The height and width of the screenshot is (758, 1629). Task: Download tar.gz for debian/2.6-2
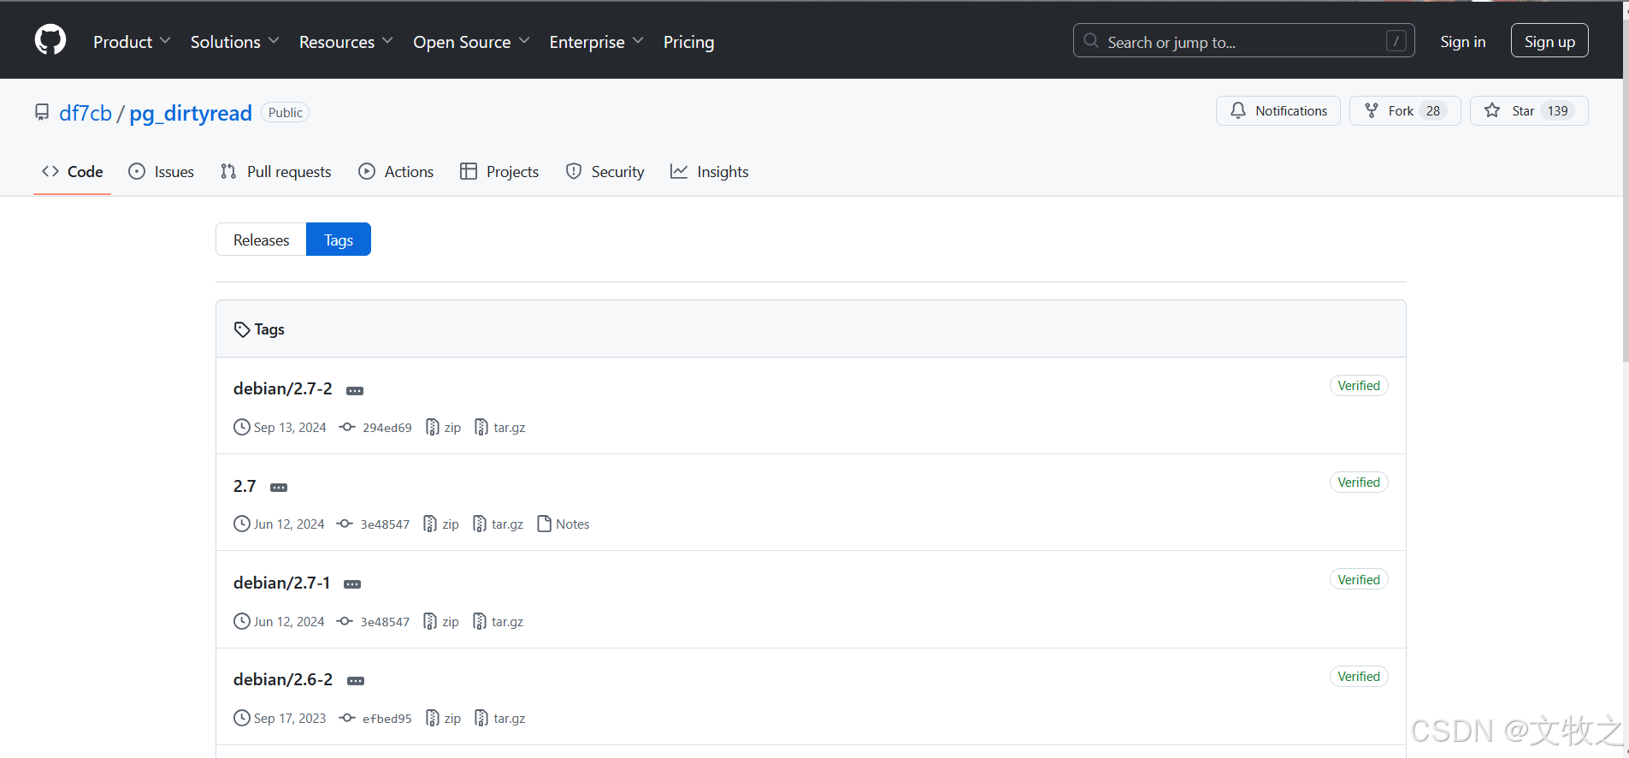(500, 719)
